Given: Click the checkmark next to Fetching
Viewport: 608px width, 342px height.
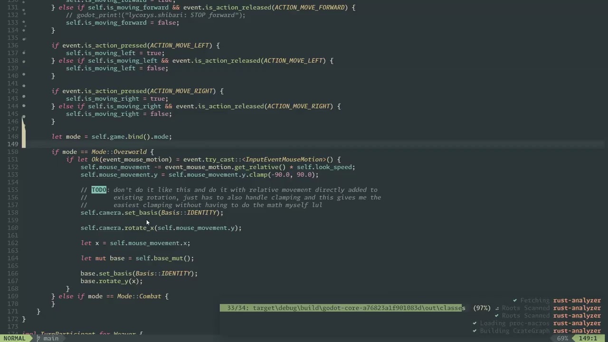Looking at the screenshot, I should (515, 300).
